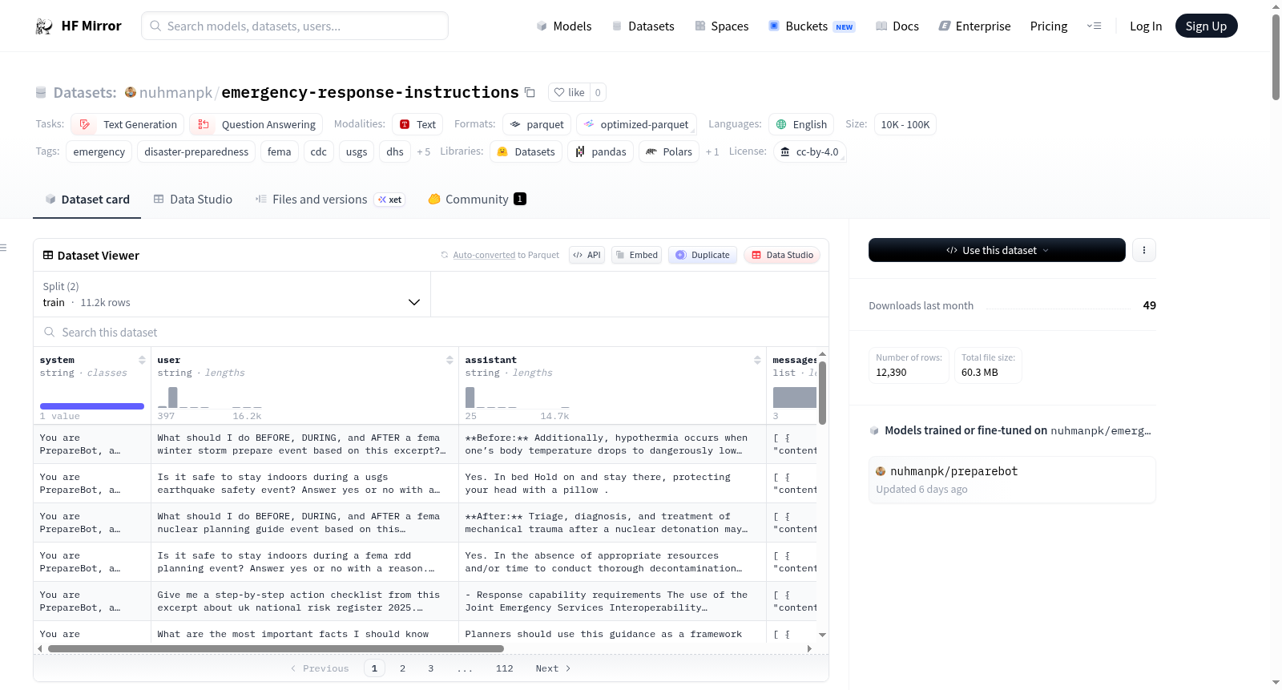Image resolution: width=1282 pixels, height=690 pixels.
Task: Duplicate the dataset via Duplicate button
Action: pos(702,255)
